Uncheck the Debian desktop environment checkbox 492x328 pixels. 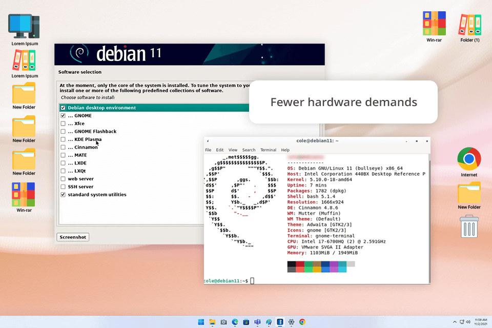click(63, 108)
